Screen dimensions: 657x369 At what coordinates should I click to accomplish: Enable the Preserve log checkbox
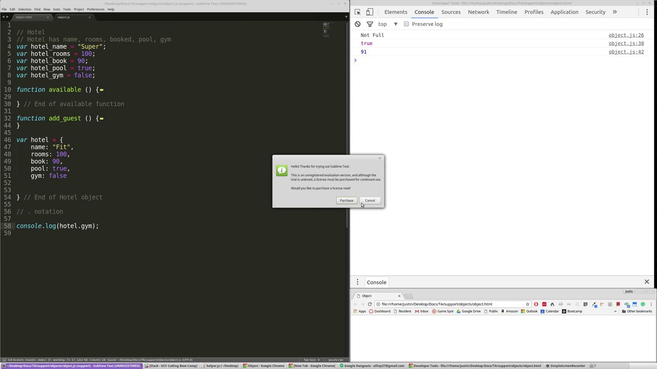pos(407,24)
